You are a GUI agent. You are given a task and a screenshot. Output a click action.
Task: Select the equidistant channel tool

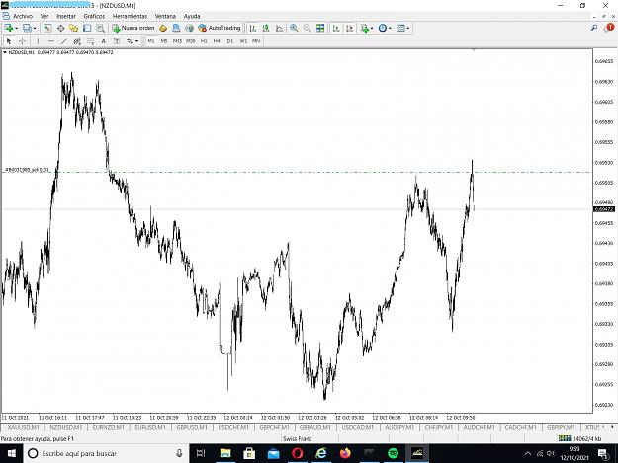[77, 40]
